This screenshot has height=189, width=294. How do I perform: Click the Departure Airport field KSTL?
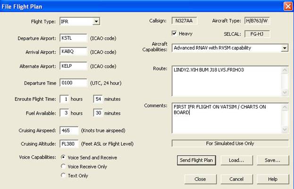pos(73,38)
